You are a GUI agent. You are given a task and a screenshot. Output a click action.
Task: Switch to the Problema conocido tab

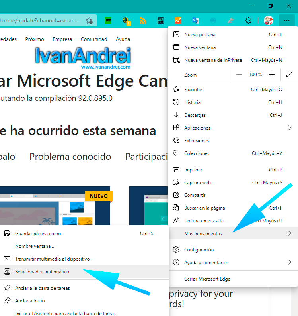[70, 157]
